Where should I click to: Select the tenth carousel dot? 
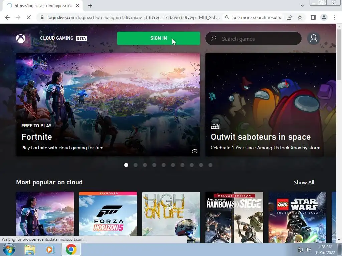tap(210, 165)
